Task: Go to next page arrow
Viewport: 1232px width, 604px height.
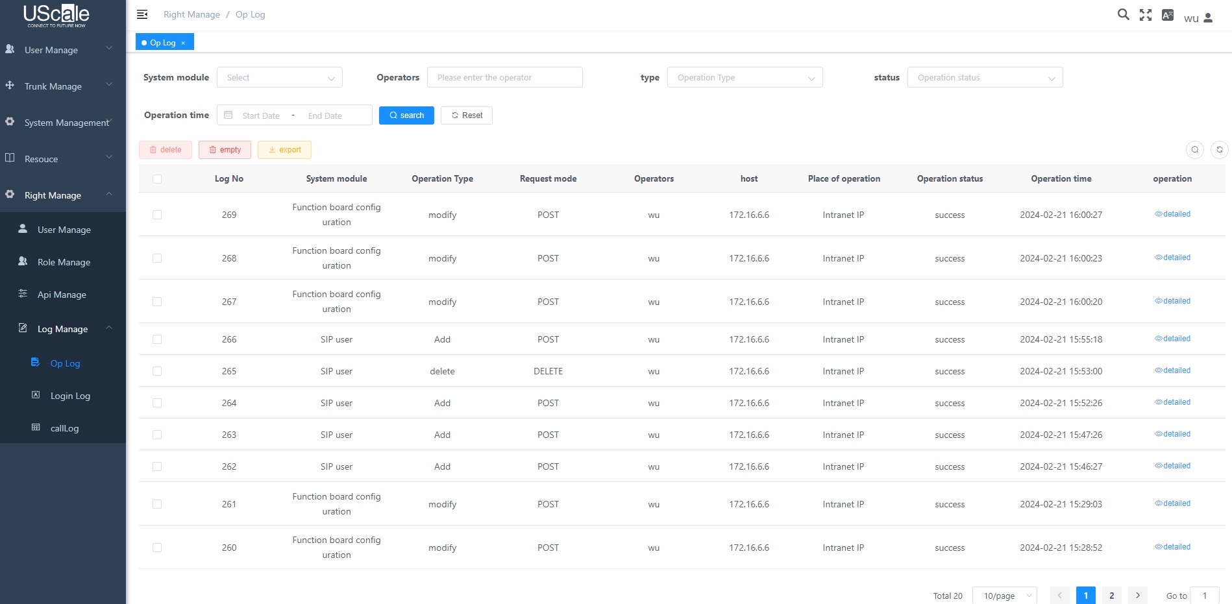Action: click(1138, 596)
